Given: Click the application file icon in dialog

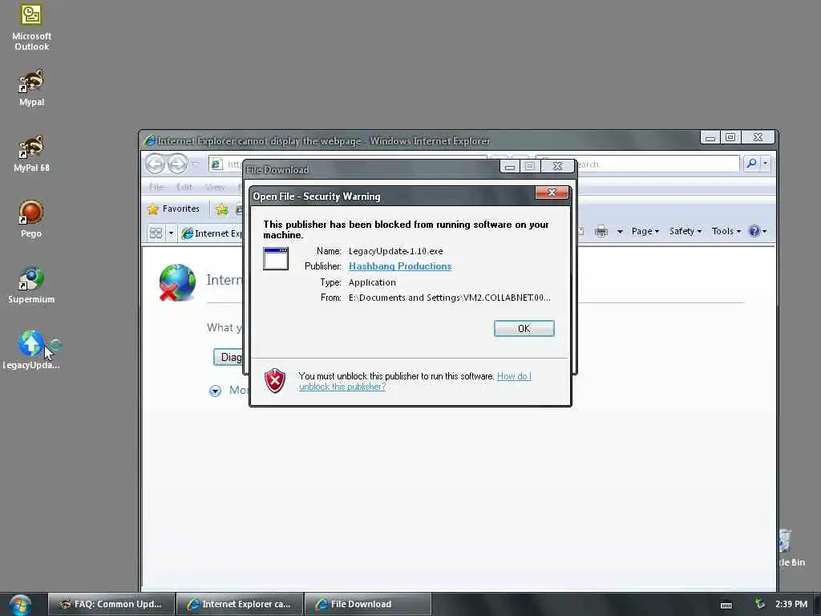Looking at the screenshot, I should (276, 259).
